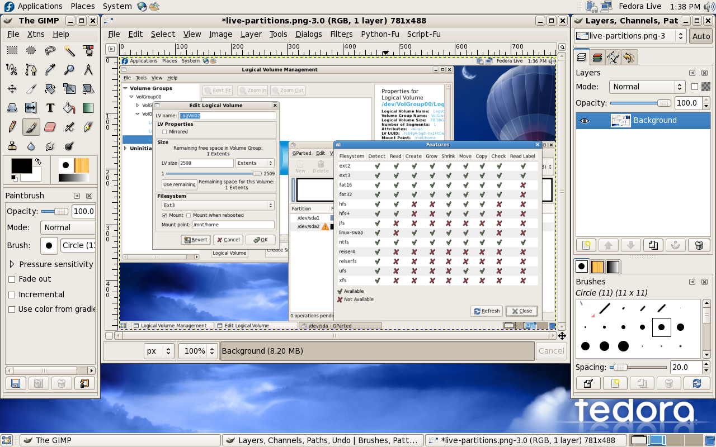Switch to the Channels tab
This screenshot has height=447, width=716.
pos(597,57)
